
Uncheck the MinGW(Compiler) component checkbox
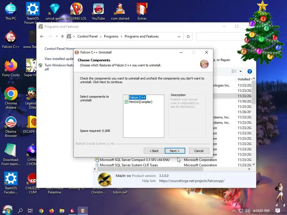(126, 102)
